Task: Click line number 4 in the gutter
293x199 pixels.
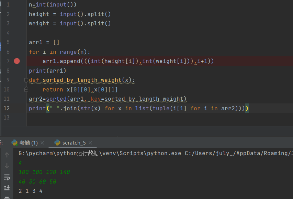Action: point(8,33)
